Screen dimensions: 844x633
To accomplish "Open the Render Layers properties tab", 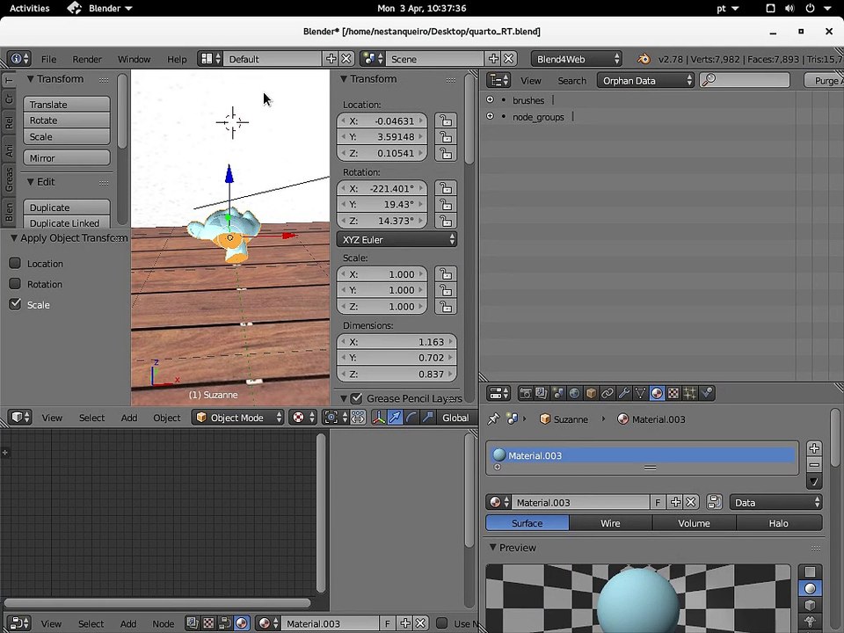I will pyautogui.click(x=542, y=394).
